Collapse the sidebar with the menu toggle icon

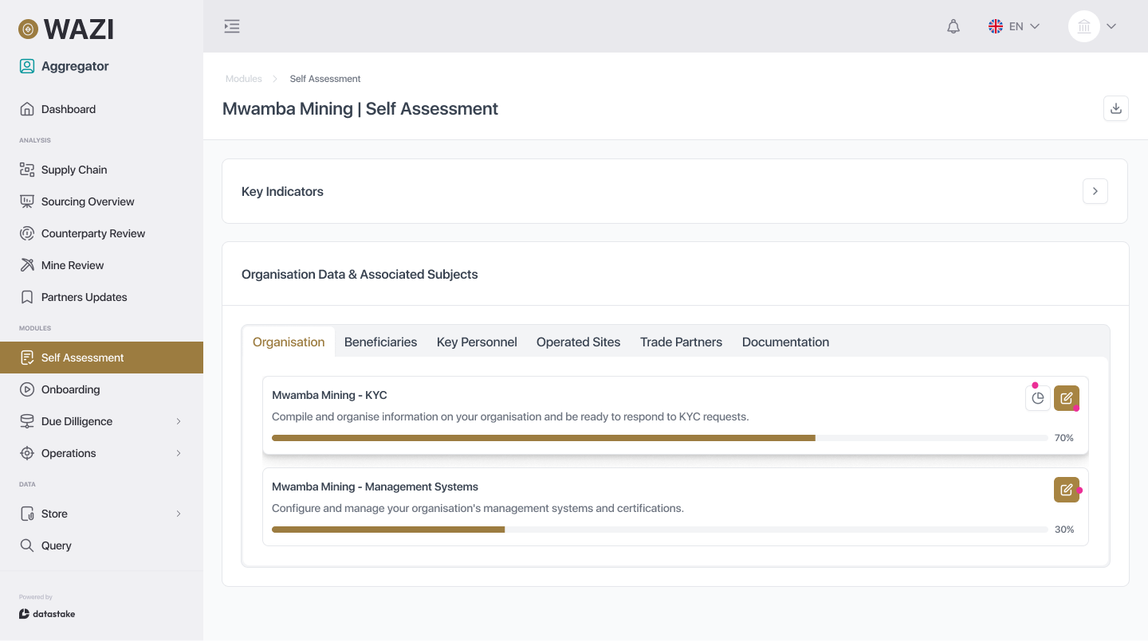pos(232,26)
